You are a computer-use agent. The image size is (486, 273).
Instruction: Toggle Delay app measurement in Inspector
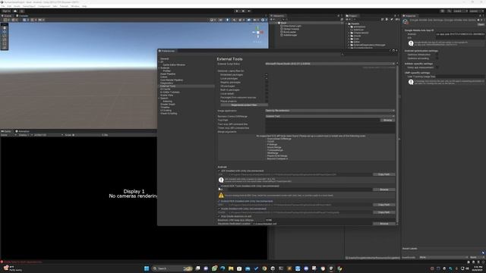[x=437, y=67]
